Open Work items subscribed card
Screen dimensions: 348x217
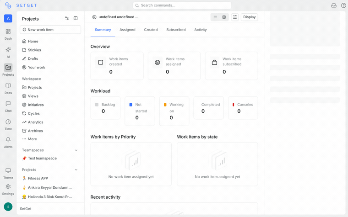(232, 66)
